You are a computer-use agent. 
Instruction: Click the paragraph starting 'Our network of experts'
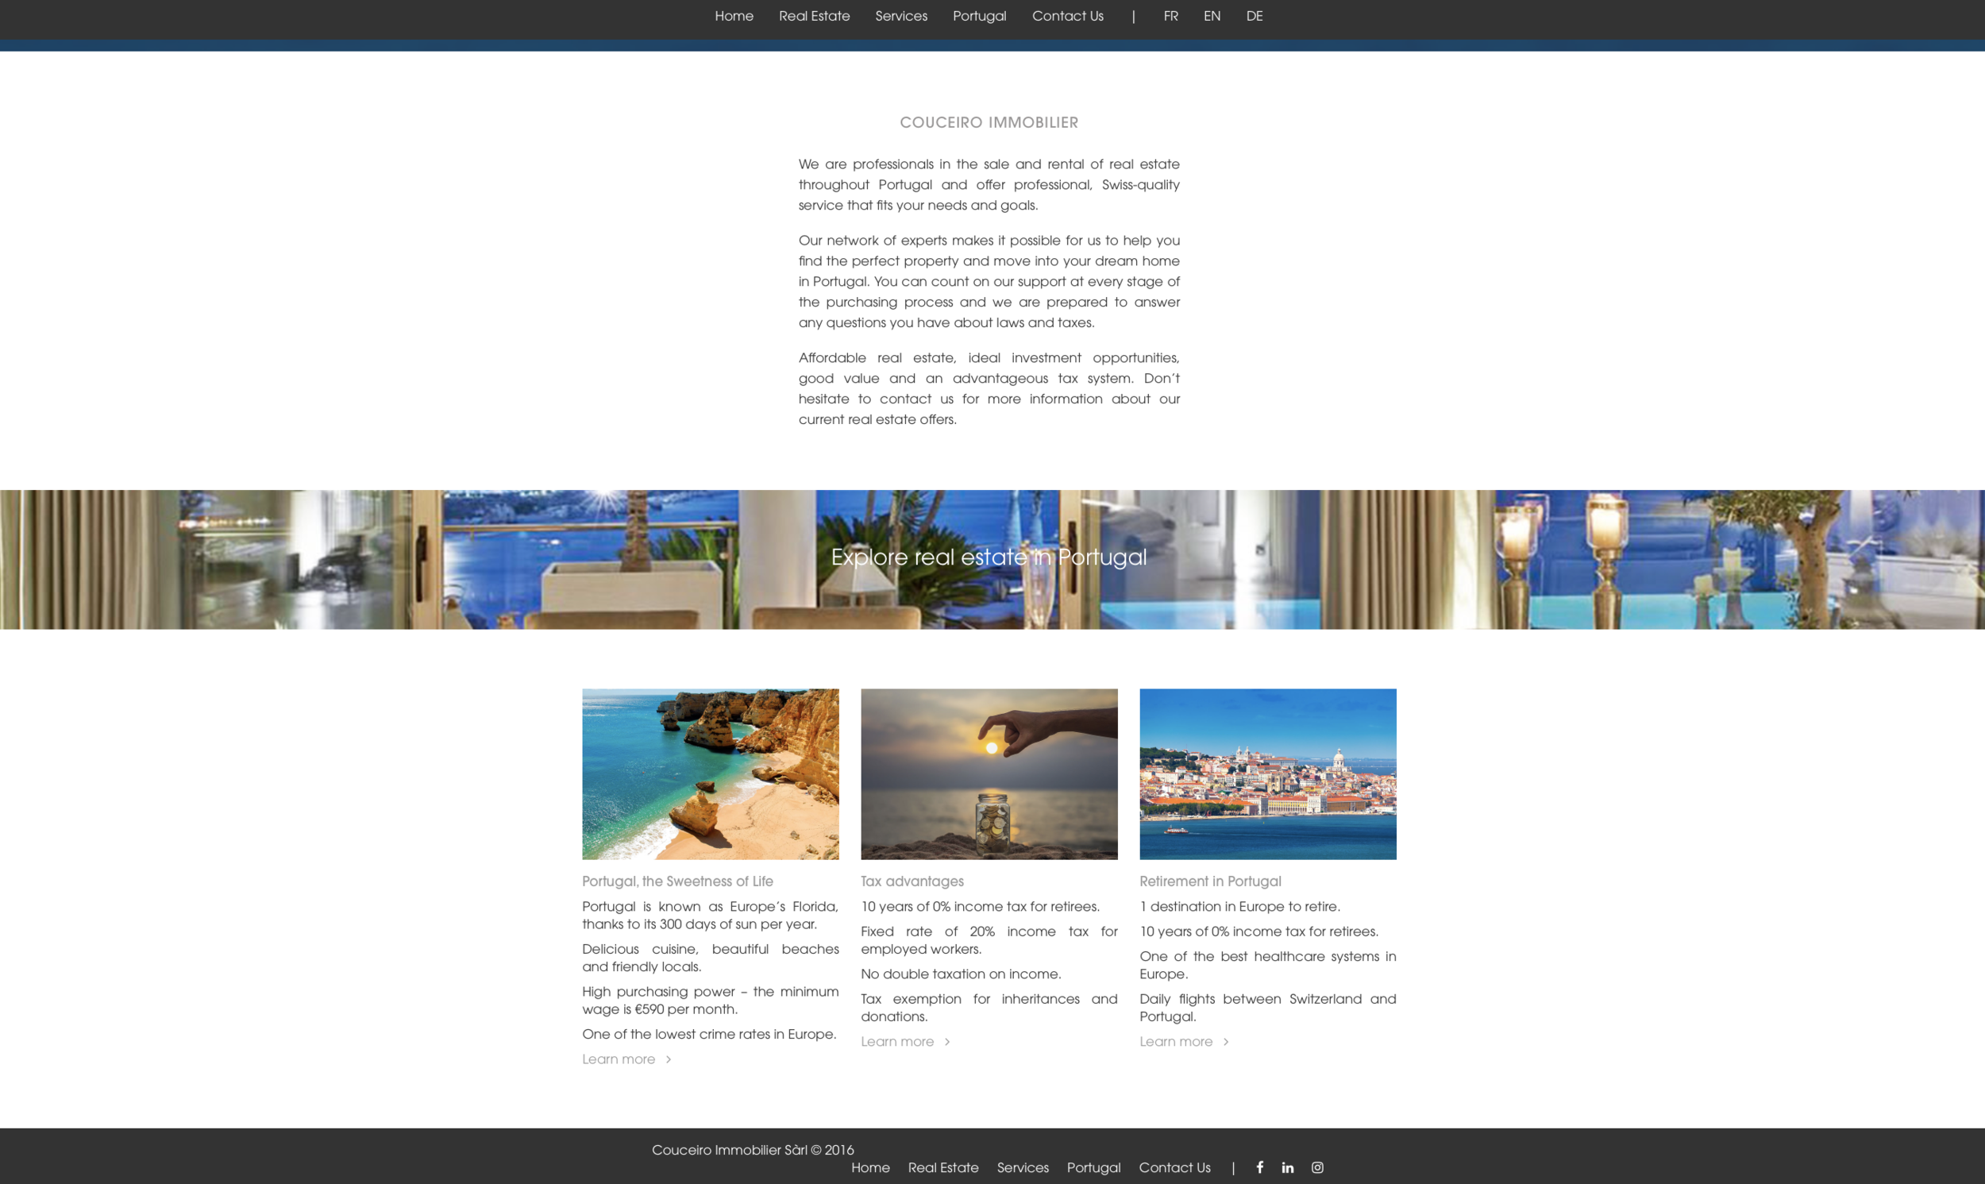pos(989,281)
